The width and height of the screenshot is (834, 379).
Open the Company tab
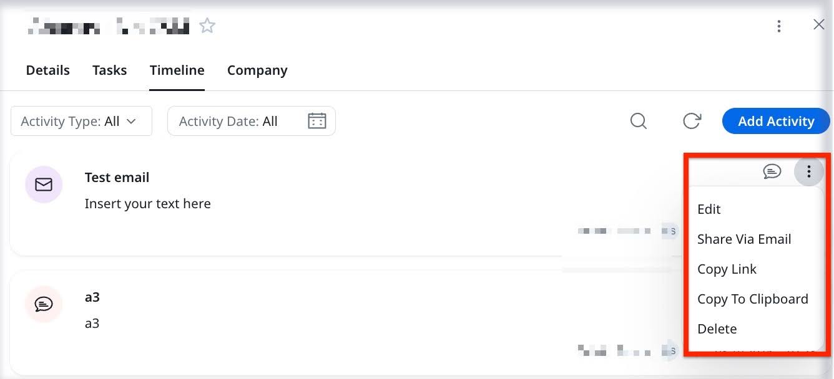click(x=257, y=70)
